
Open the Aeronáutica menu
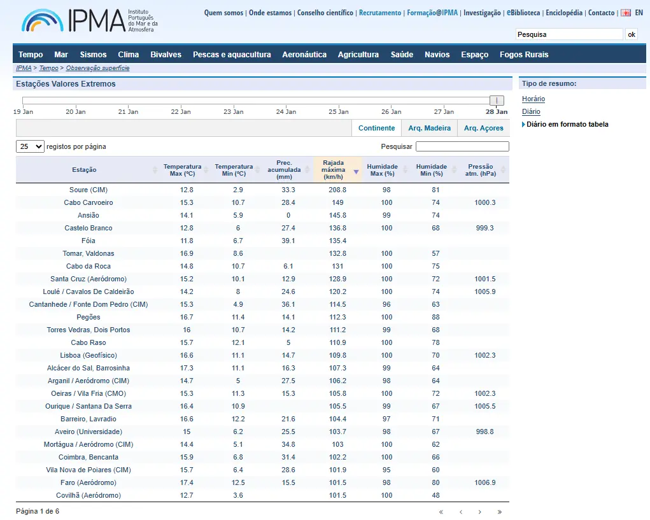click(x=304, y=55)
